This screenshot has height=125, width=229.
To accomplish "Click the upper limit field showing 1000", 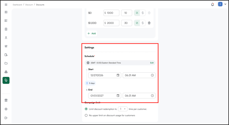I will tap(111, 13).
